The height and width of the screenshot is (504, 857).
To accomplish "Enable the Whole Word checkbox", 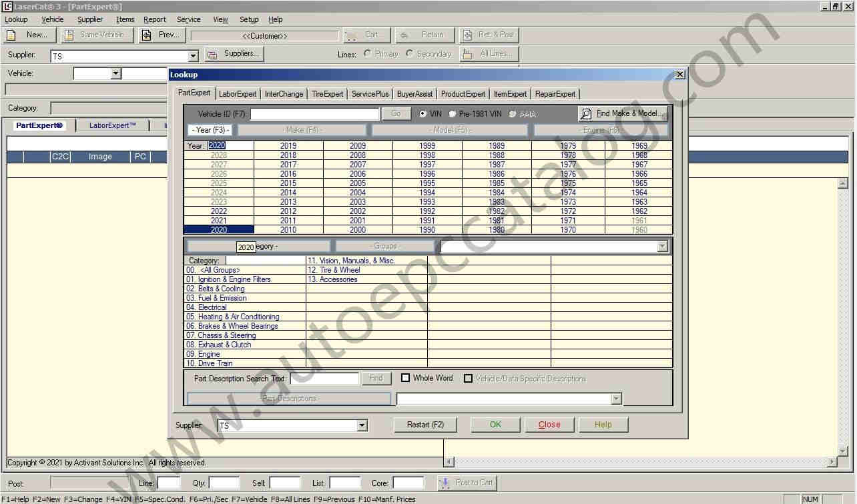I will 405,378.
